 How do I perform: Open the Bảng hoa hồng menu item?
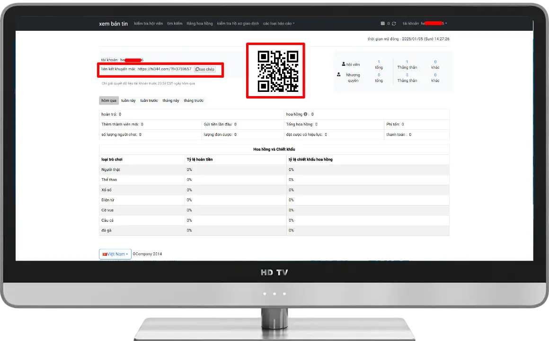200,24
